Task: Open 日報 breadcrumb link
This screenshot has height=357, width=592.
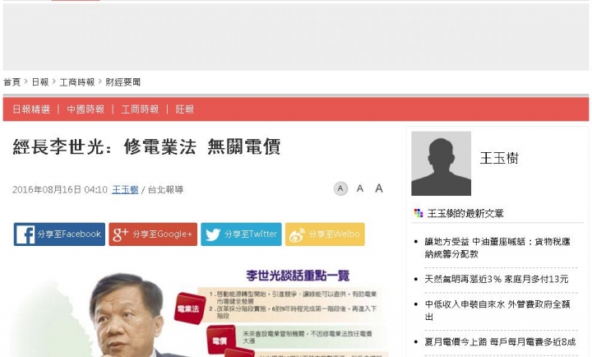Action: (x=40, y=82)
